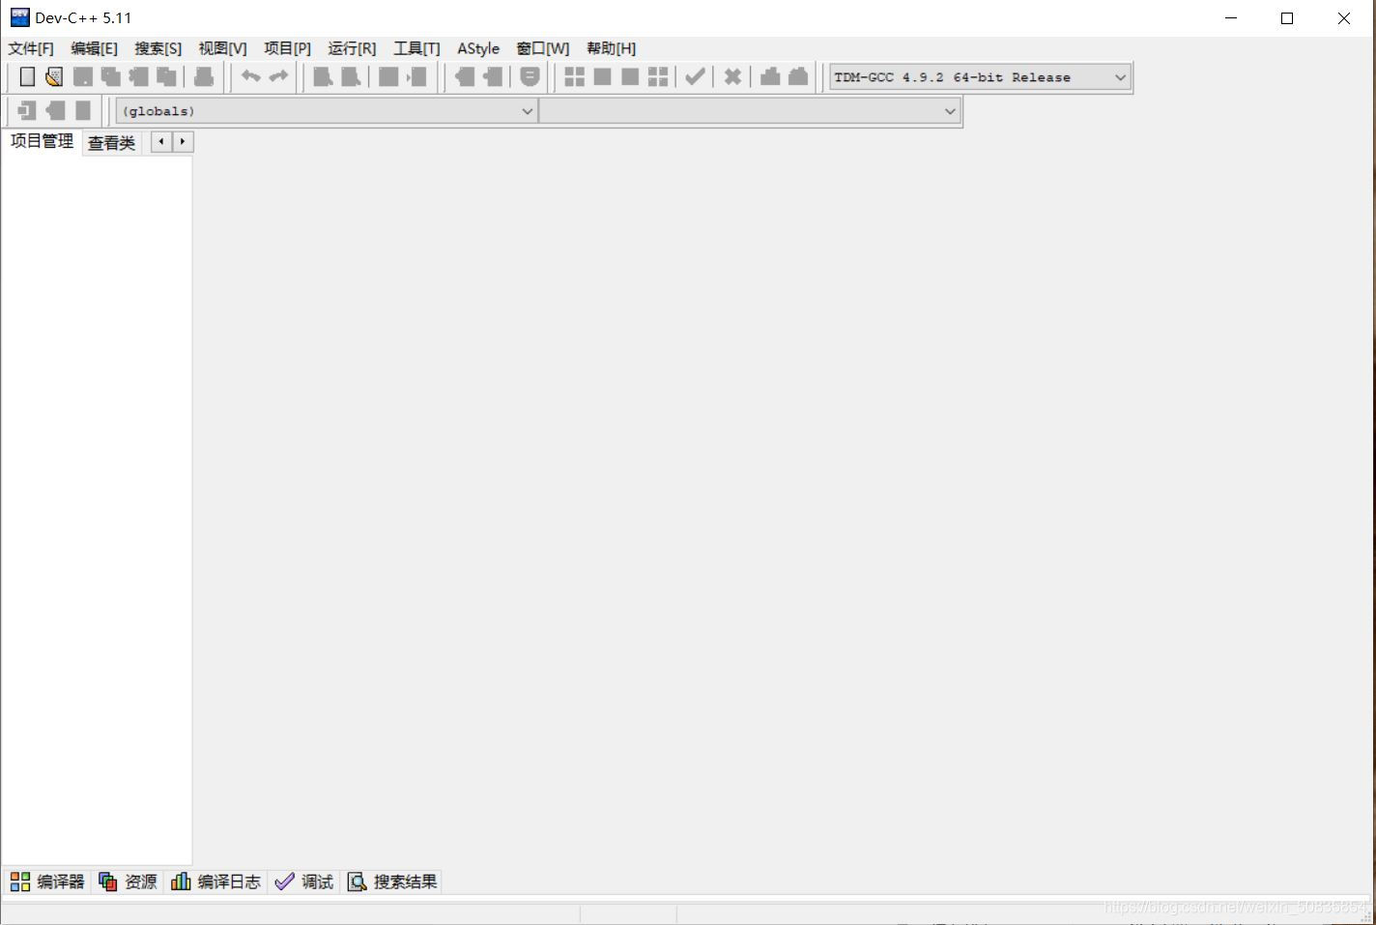The image size is (1376, 925).
Task: Click the Save file toolbar icon
Action: tap(83, 77)
